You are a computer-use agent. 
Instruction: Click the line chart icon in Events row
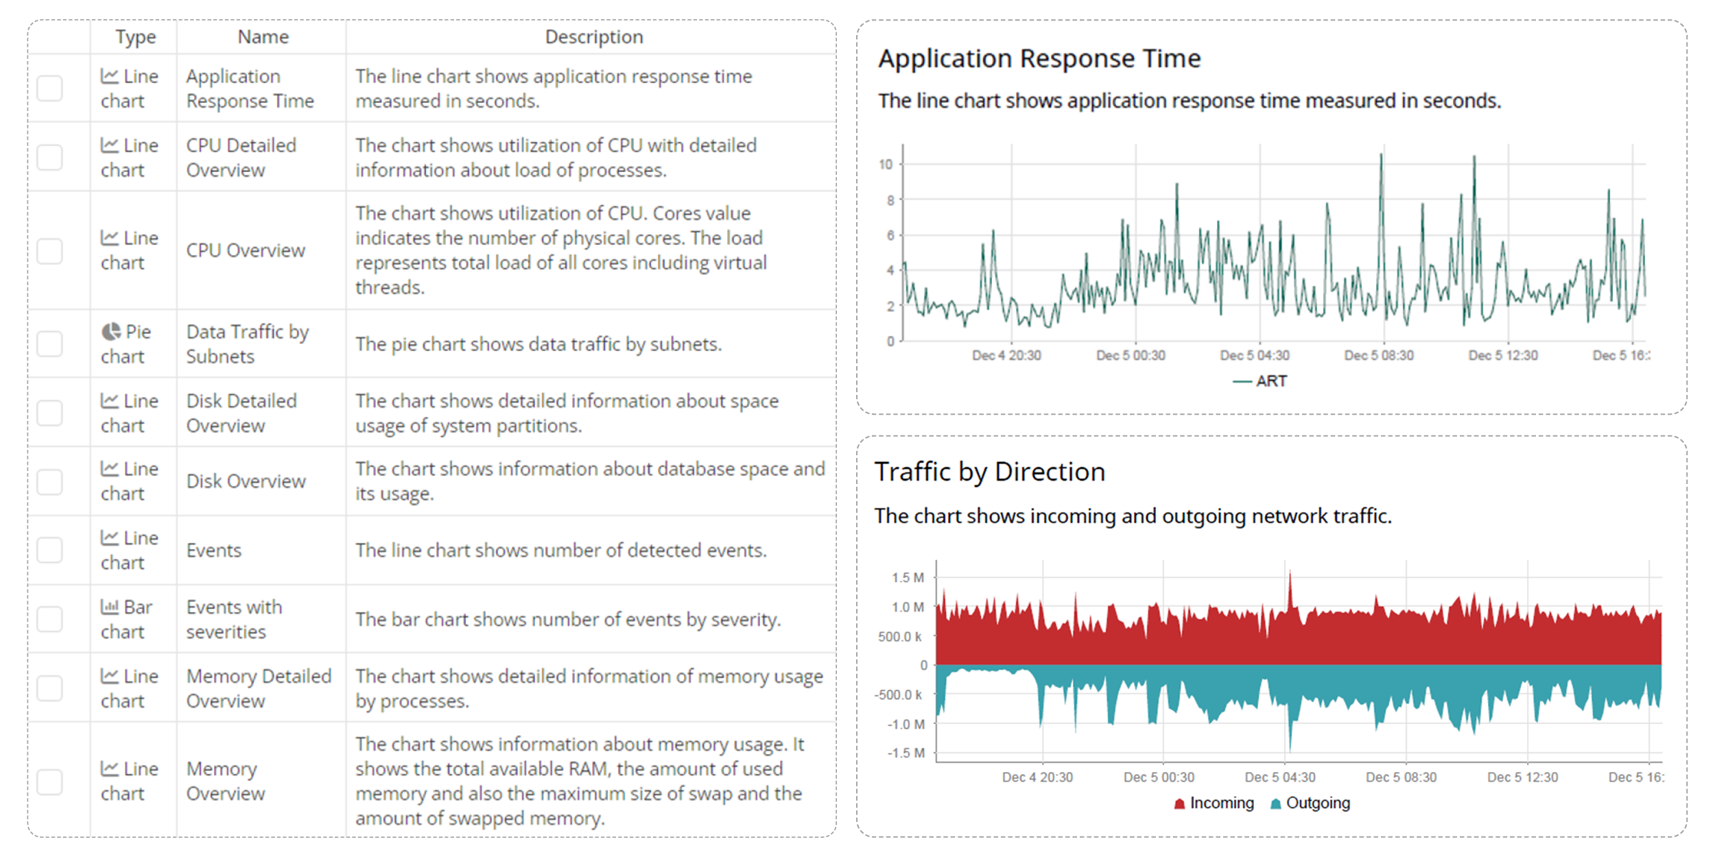pos(110,538)
